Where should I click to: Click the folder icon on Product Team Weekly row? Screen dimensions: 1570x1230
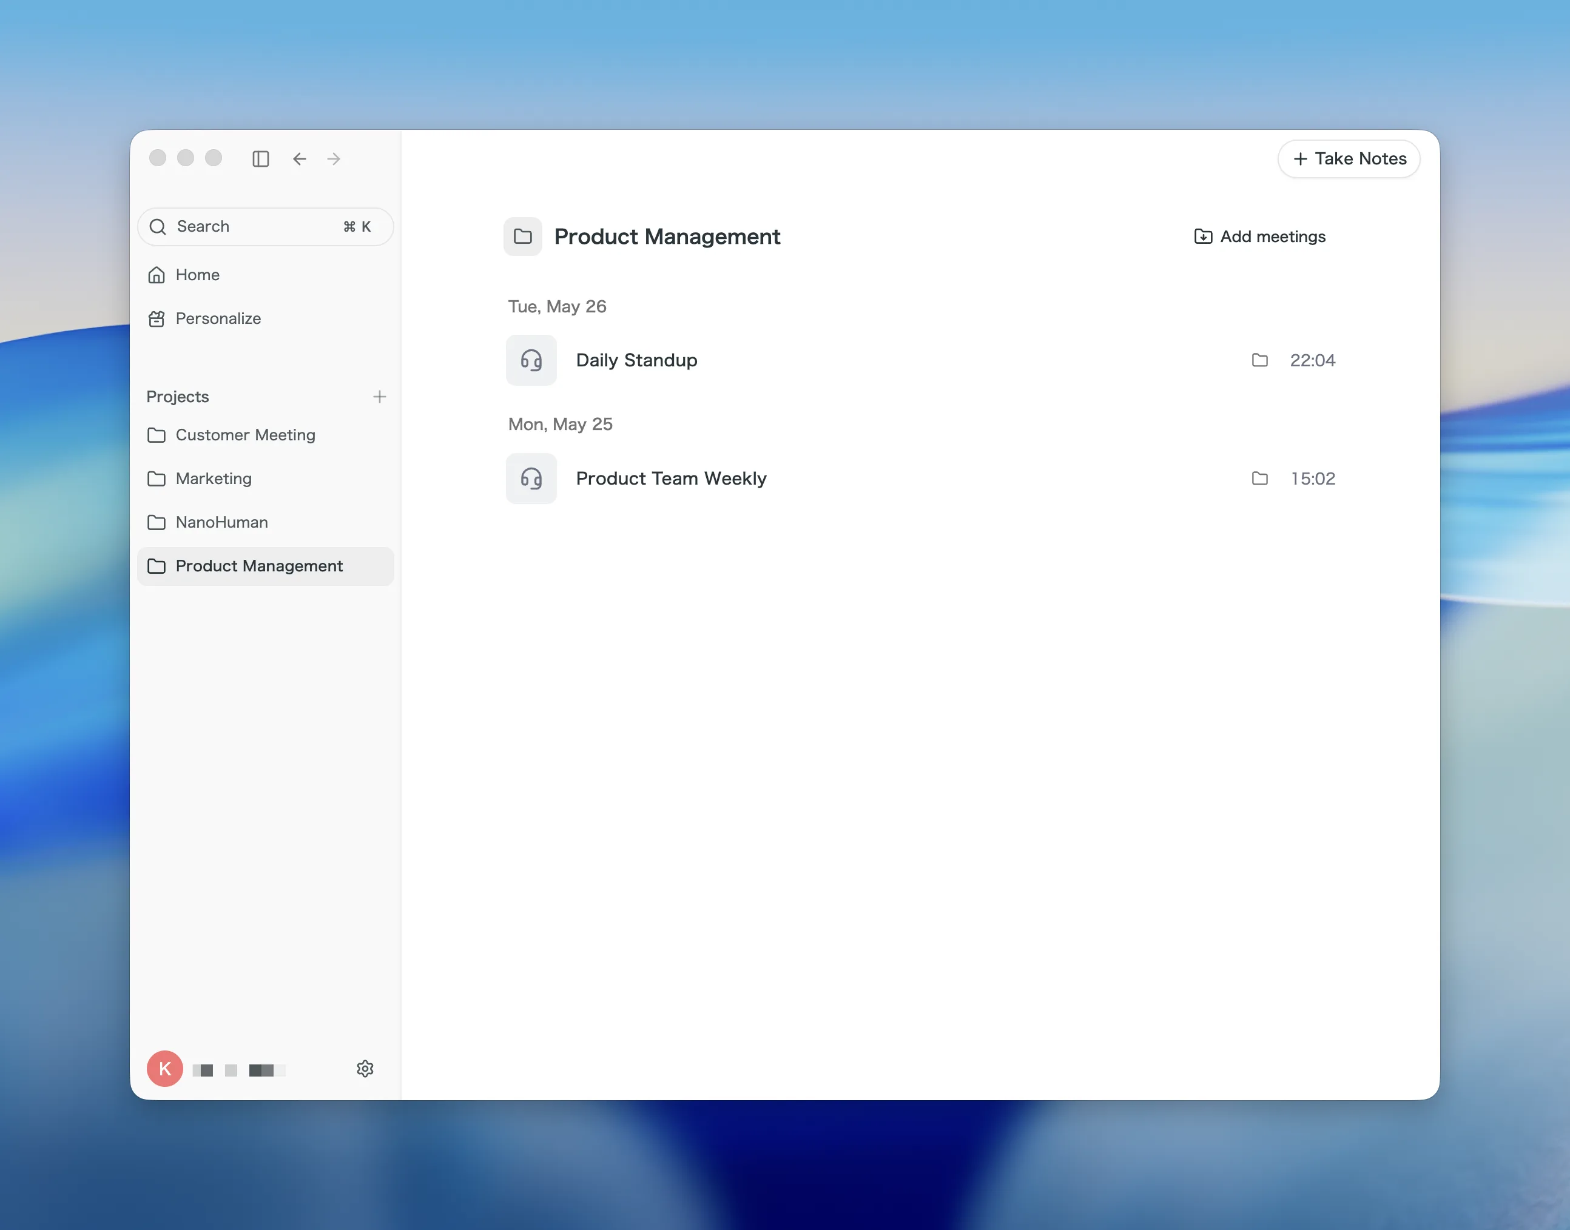click(1259, 479)
